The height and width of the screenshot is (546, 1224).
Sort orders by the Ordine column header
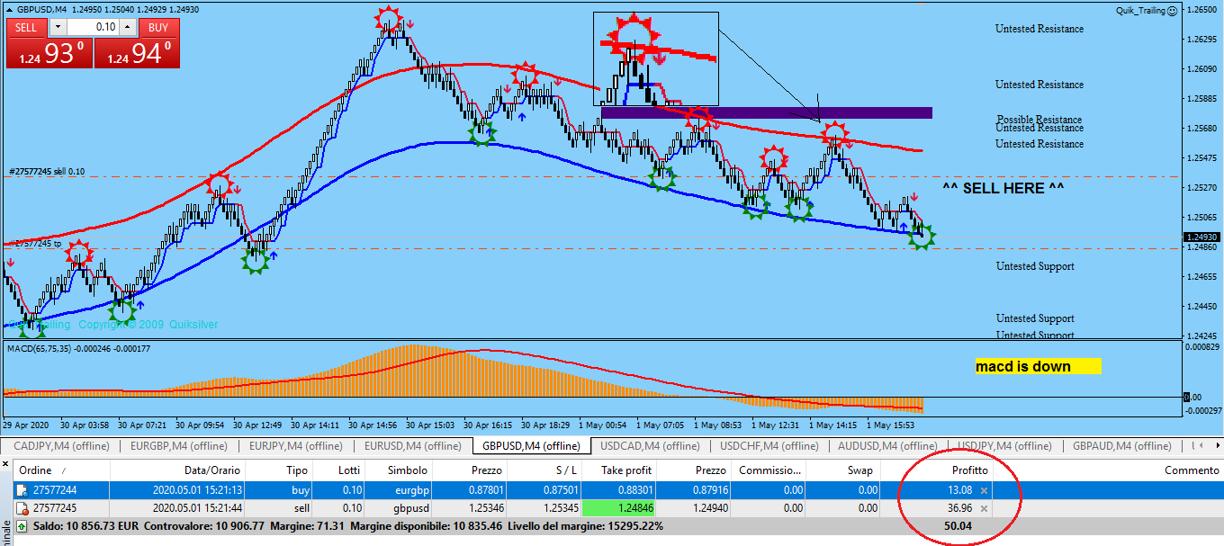(34, 469)
